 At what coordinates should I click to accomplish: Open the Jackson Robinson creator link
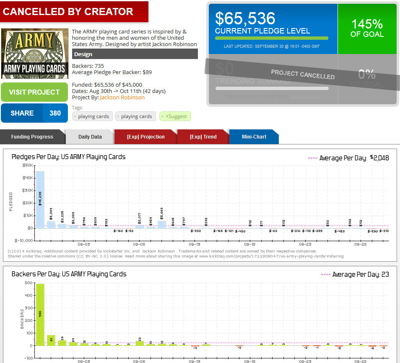[x=122, y=97]
